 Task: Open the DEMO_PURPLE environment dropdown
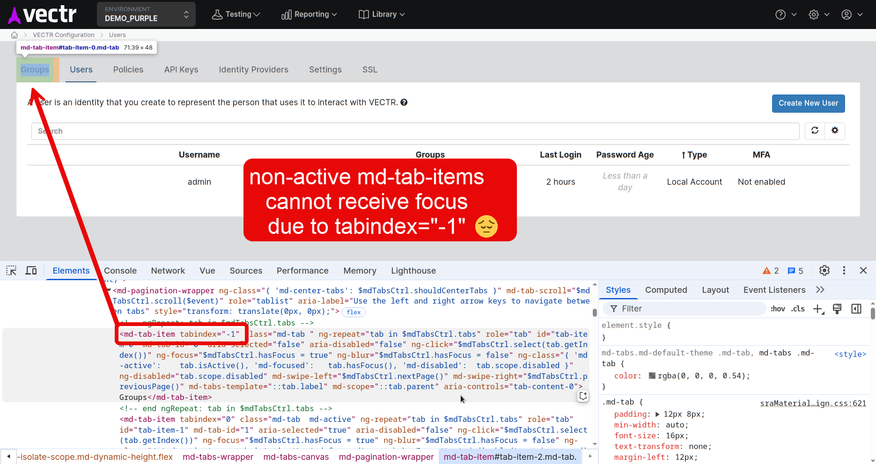coord(146,14)
